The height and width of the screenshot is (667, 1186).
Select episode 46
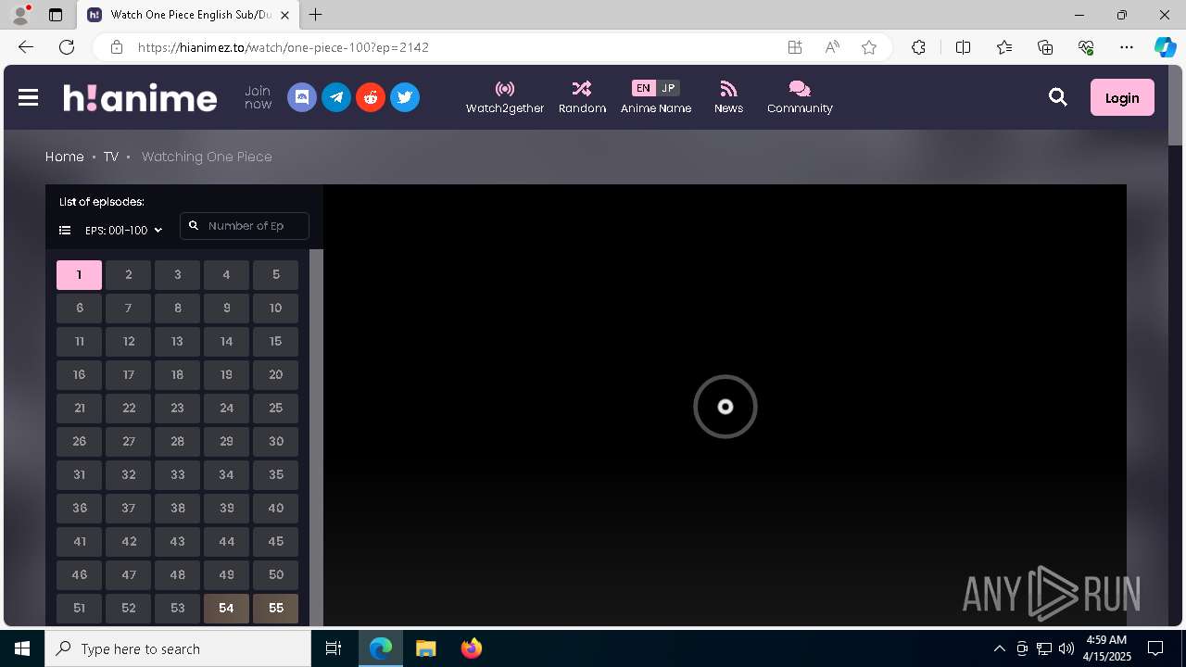click(x=79, y=575)
